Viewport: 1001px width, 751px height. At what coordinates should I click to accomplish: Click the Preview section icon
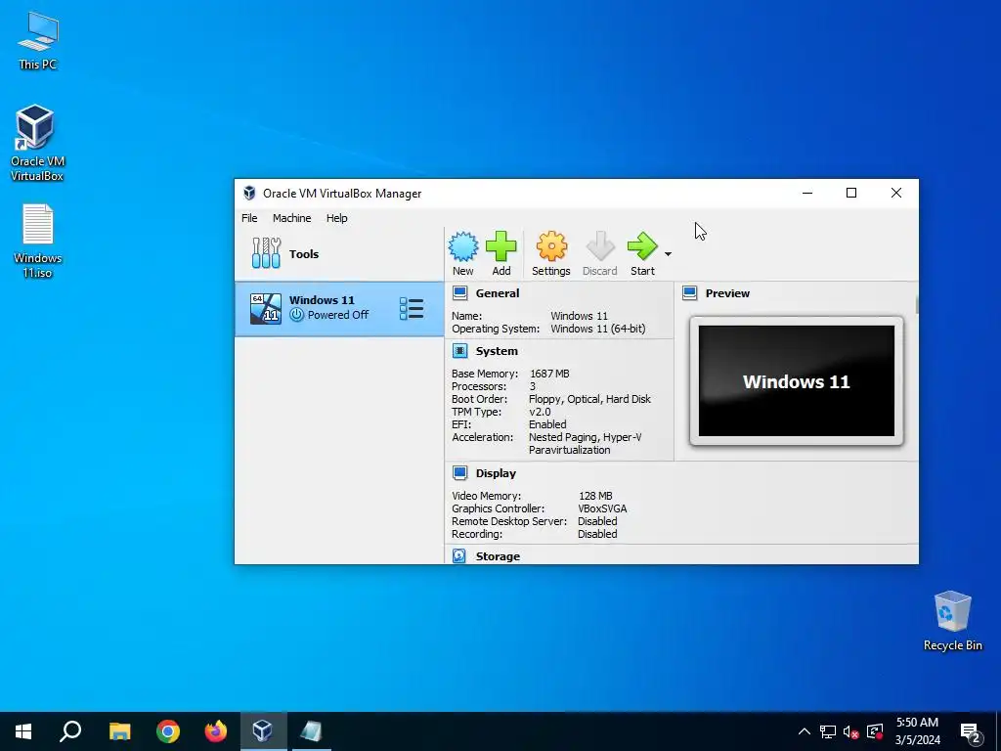point(689,293)
